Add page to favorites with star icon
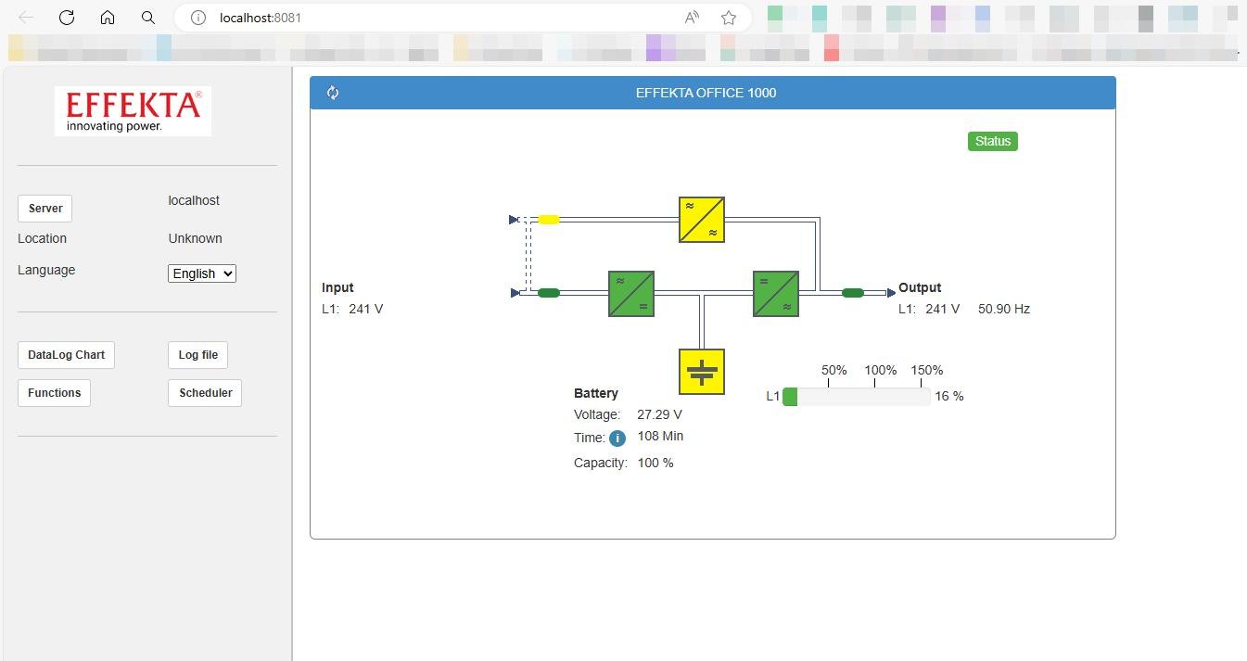This screenshot has height=661, width=1247. 729,18
